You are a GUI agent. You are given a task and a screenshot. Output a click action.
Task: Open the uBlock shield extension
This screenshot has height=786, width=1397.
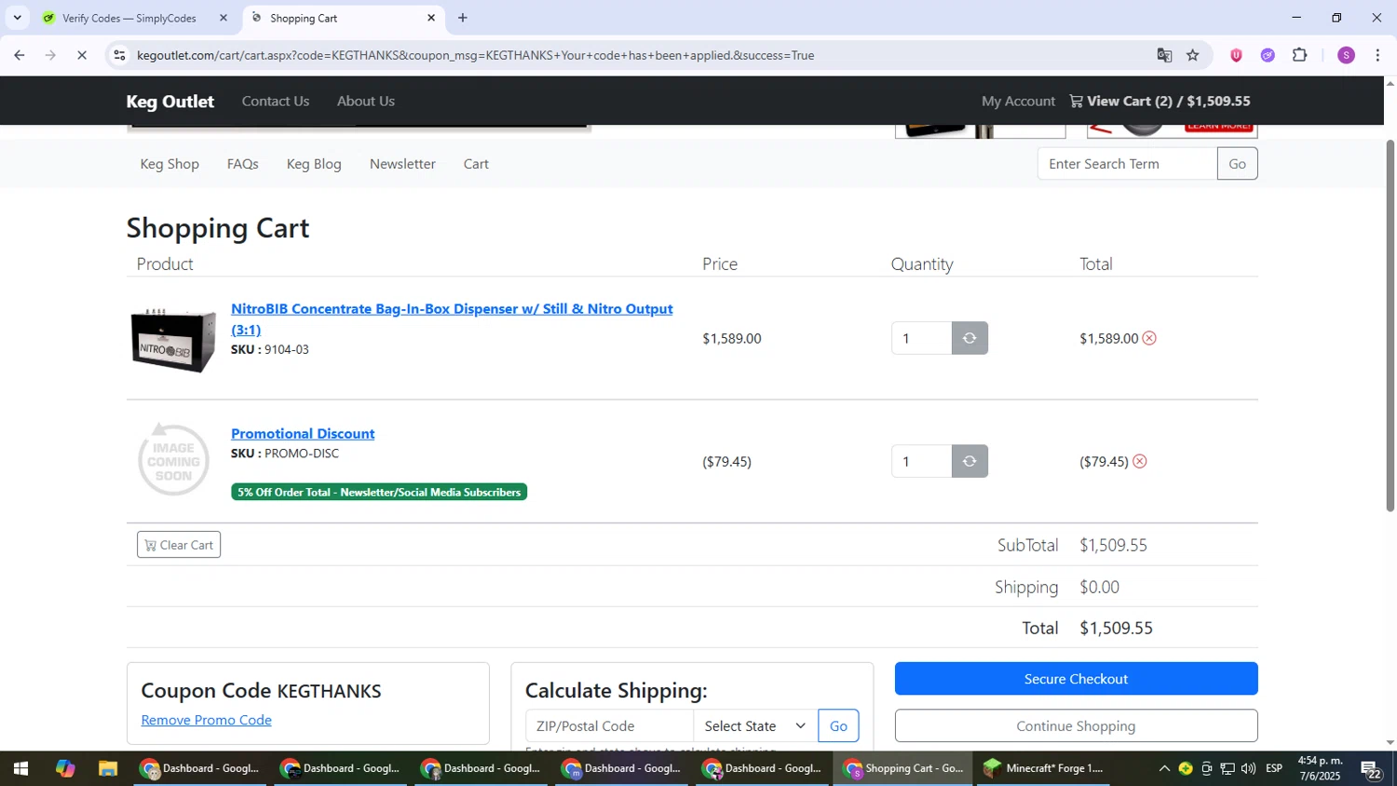pos(1236,55)
